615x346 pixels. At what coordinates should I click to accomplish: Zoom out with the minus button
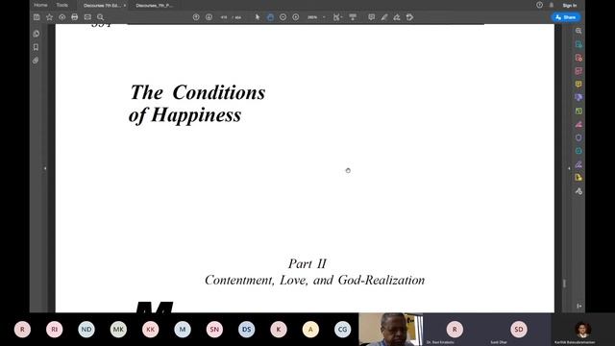[x=283, y=17]
